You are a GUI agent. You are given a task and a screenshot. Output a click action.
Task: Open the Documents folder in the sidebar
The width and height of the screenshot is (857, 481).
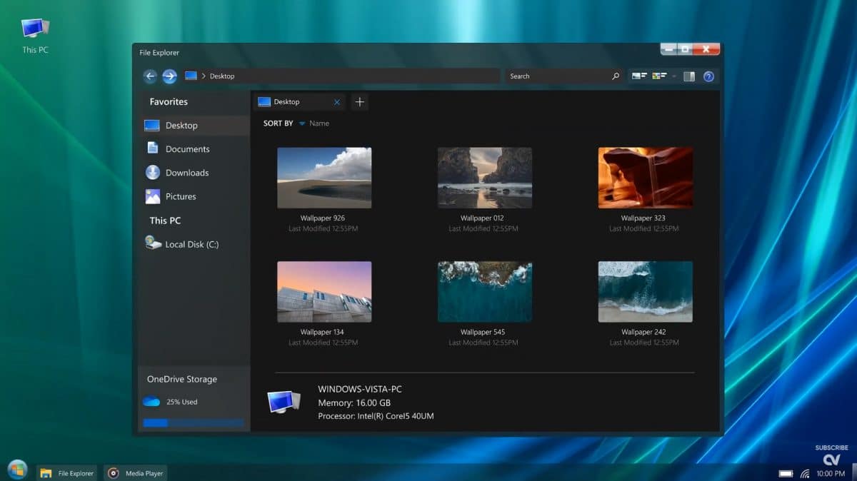tap(189, 148)
